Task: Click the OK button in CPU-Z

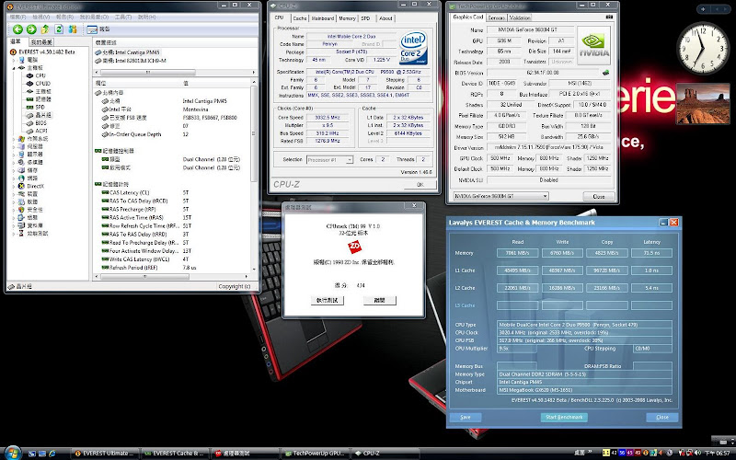Action: click(x=420, y=185)
